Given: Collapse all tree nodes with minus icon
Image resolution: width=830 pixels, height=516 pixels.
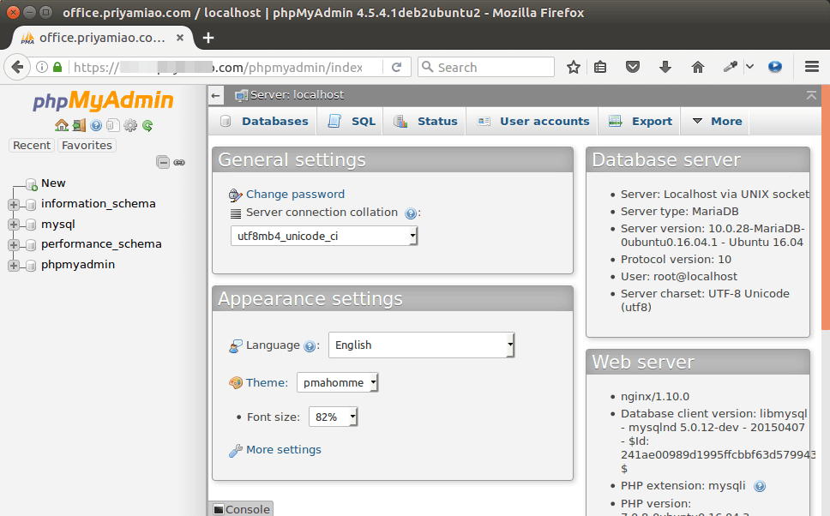Looking at the screenshot, I should pos(163,162).
